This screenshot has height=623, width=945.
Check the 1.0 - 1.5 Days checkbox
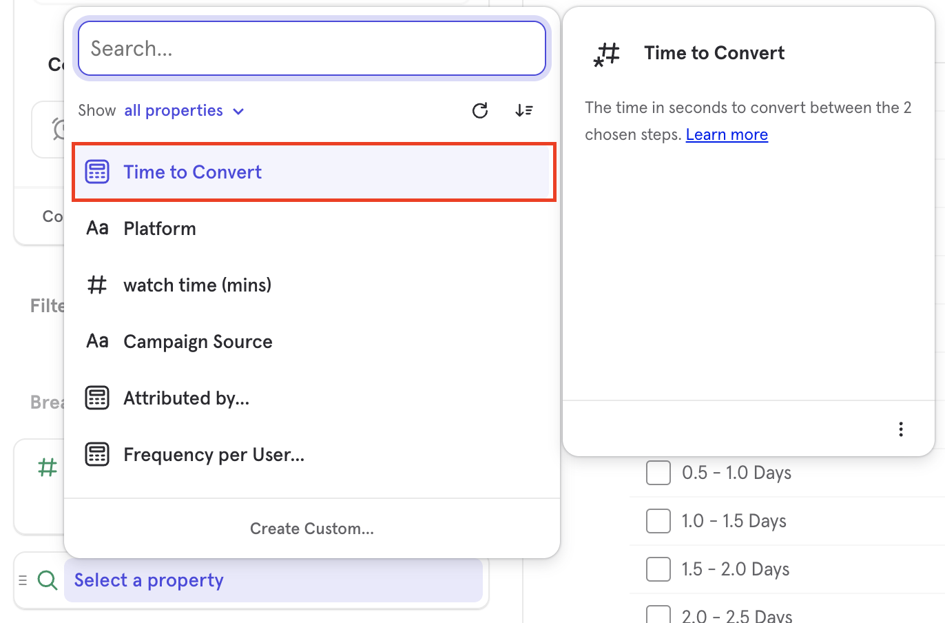658,521
